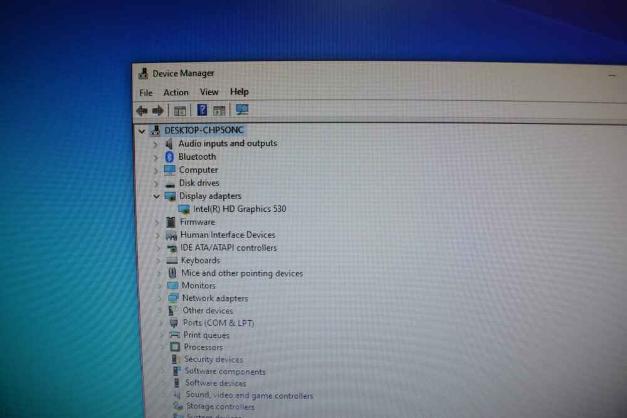
Task: Click the Firmware chip icon
Action: [171, 222]
